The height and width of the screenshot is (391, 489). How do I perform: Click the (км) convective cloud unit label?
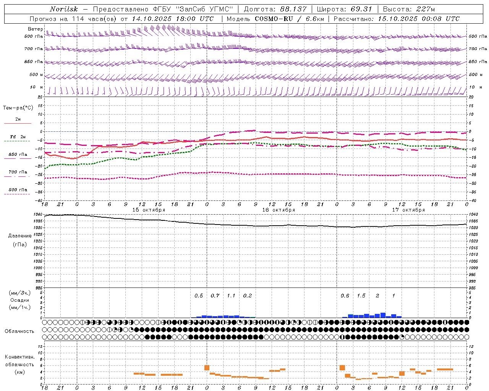pos(19,372)
